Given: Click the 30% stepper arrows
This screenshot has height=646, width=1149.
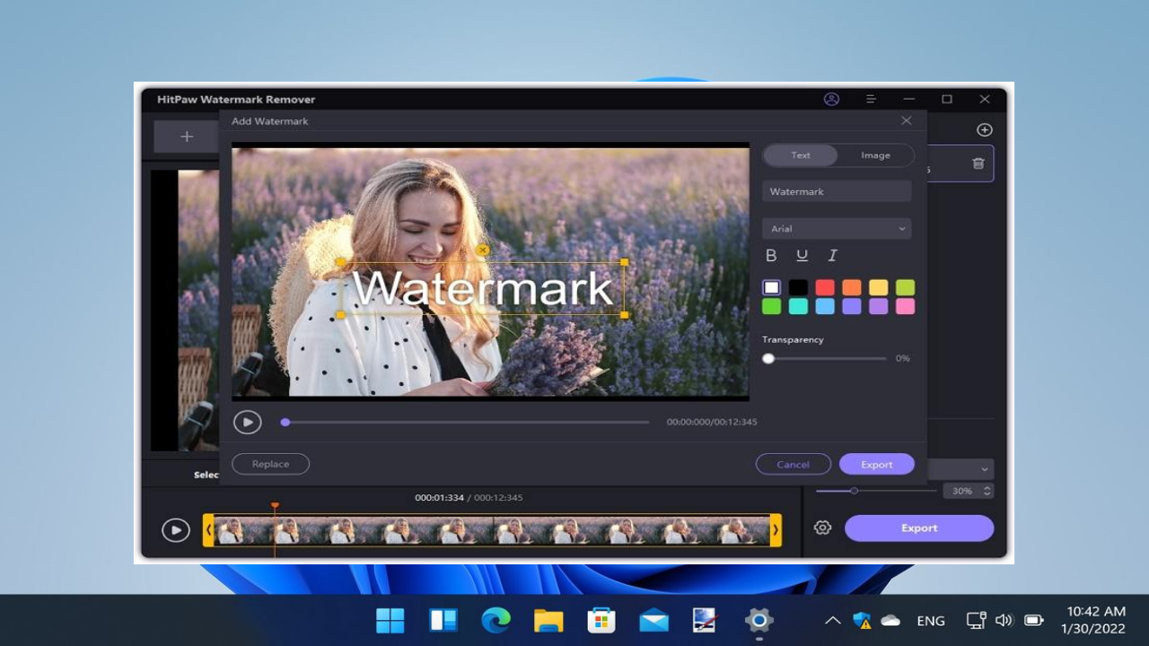Looking at the screenshot, I should [987, 491].
